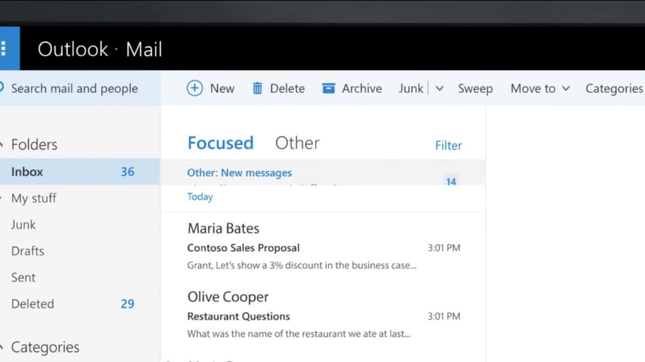Switch to the Focused tab

pyautogui.click(x=220, y=143)
